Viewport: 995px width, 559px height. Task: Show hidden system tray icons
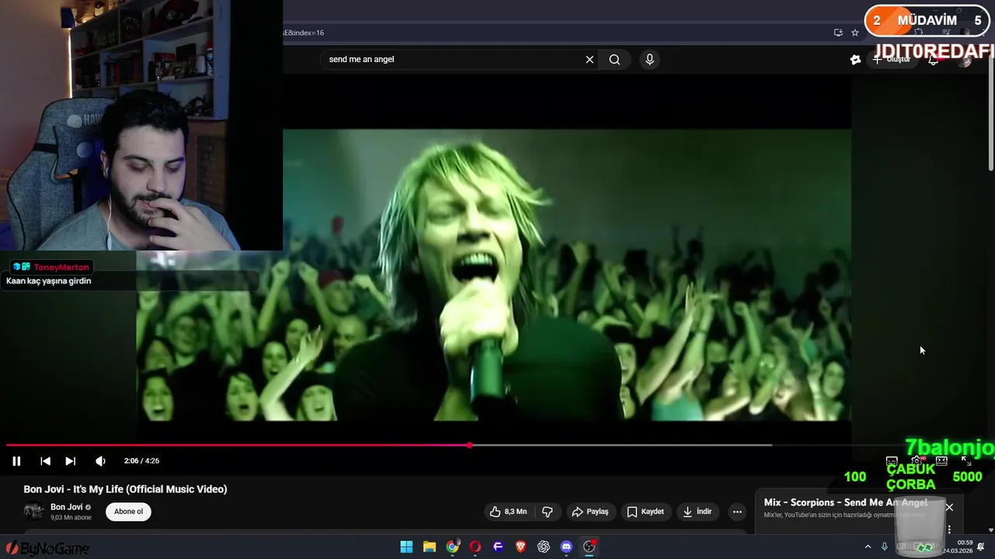pos(868,547)
